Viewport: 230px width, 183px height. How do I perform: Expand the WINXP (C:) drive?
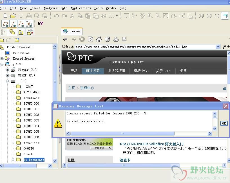8,75
